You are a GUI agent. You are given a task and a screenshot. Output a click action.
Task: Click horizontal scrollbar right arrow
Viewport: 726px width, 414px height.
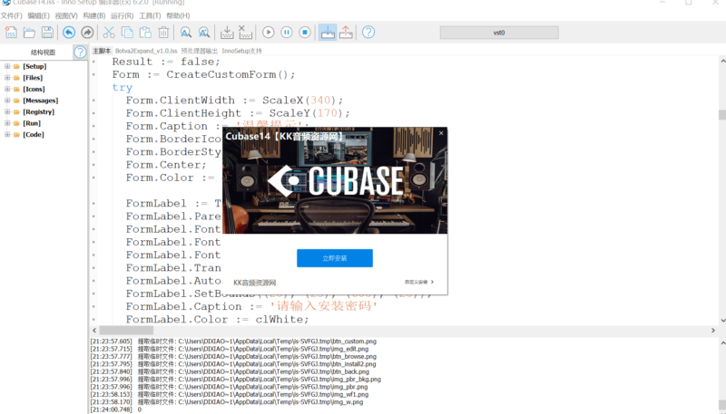click(713, 331)
